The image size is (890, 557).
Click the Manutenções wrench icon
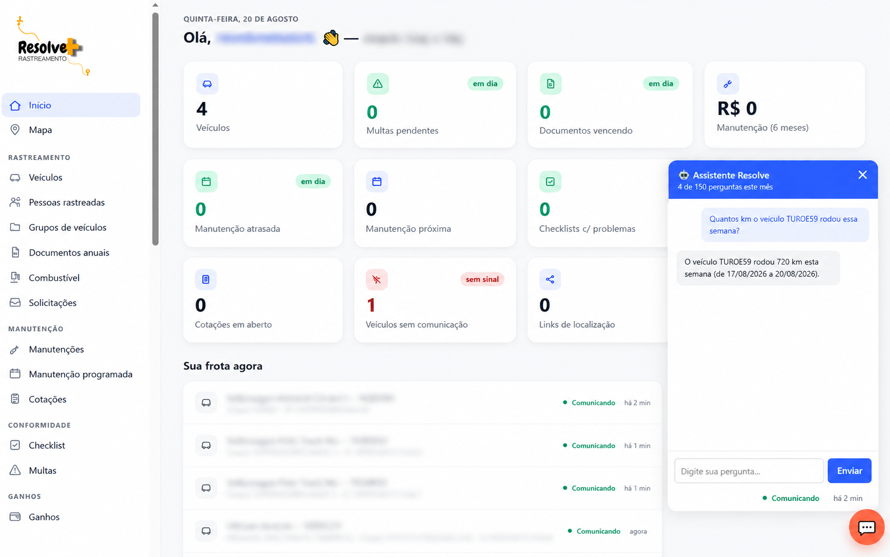[15, 349]
